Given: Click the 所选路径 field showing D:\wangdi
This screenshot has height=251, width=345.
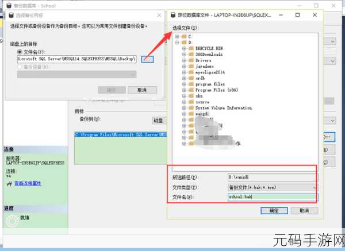Looking at the screenshot, I should (272, 177).
